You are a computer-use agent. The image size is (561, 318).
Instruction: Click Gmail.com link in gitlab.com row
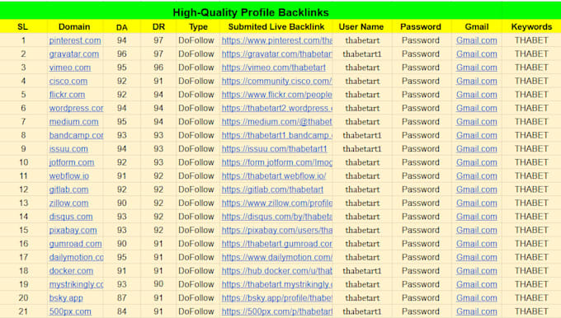tap(477, 189)
